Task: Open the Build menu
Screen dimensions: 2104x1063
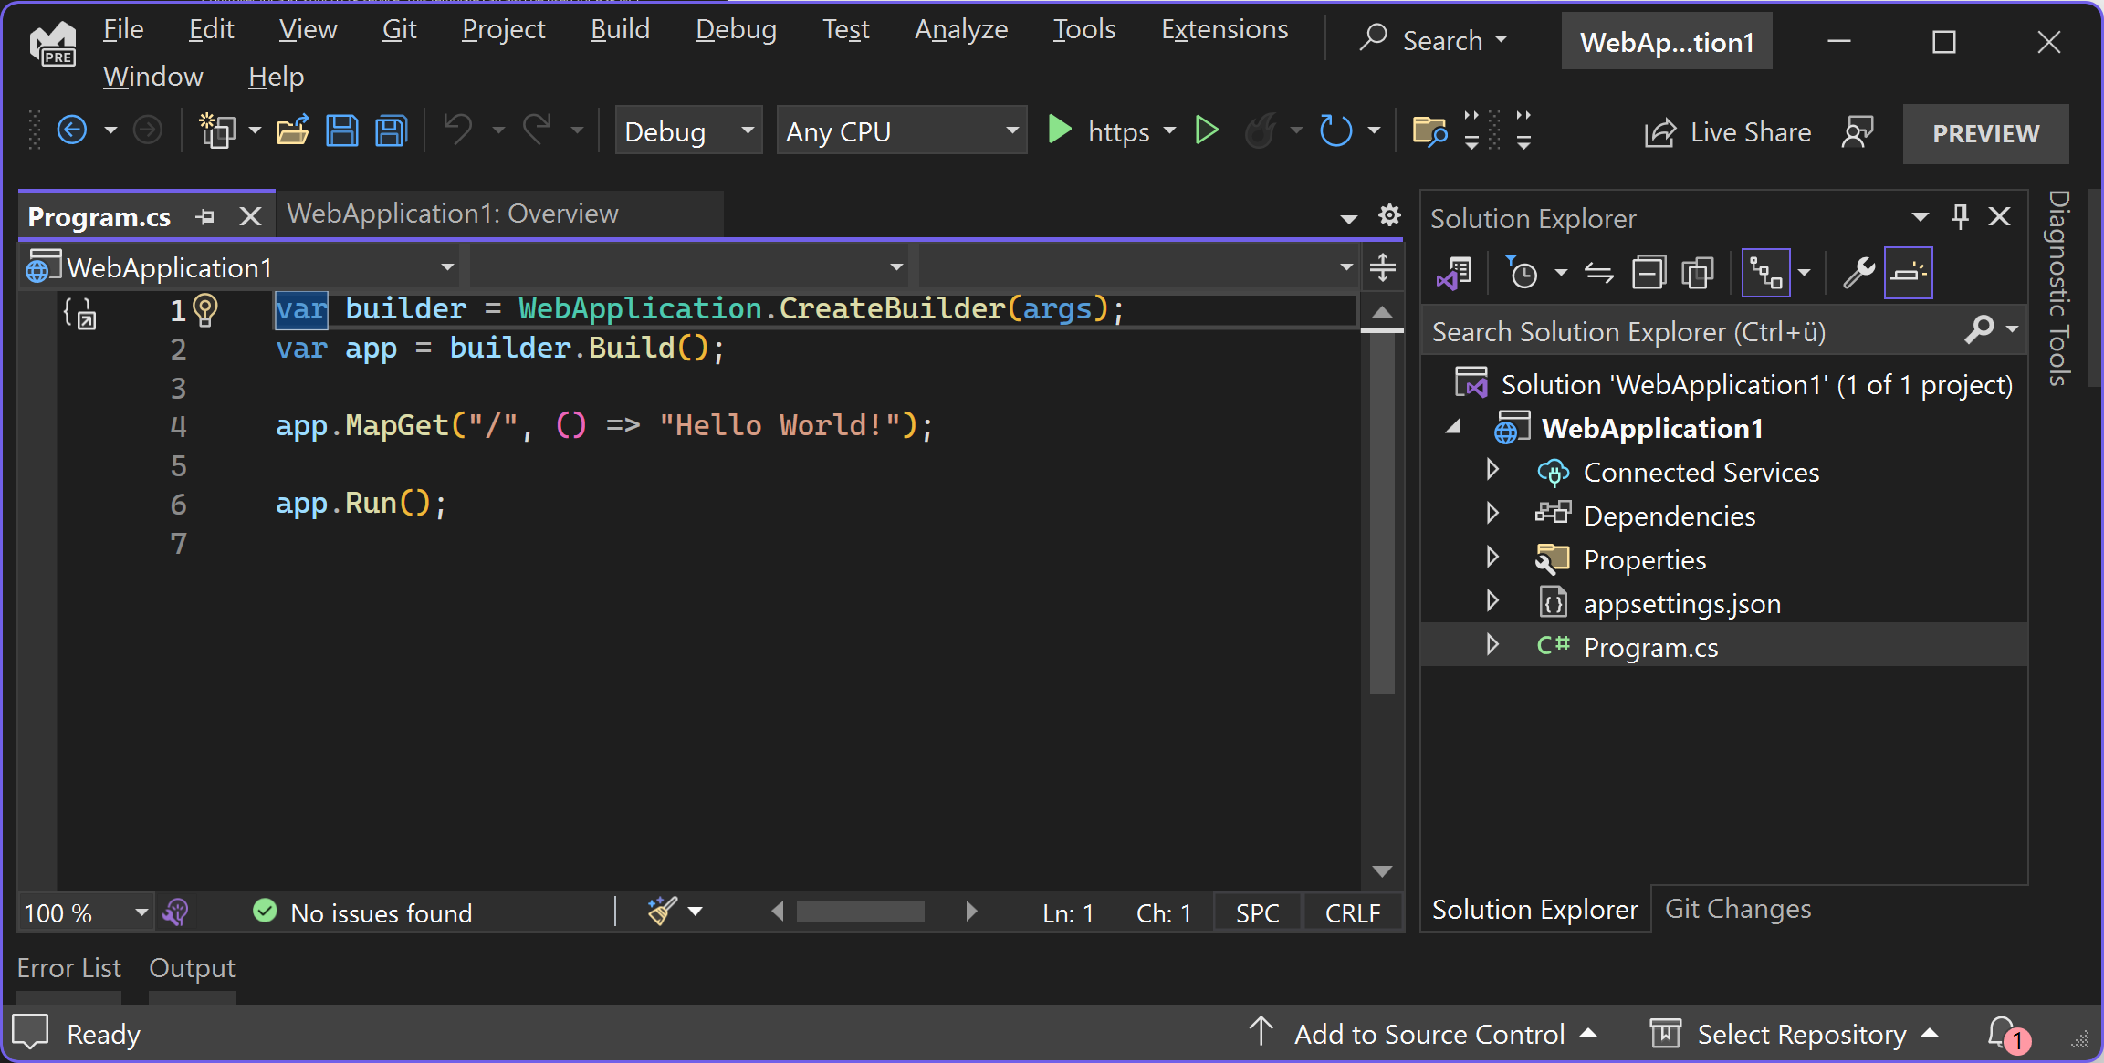Action: [620, 30]
